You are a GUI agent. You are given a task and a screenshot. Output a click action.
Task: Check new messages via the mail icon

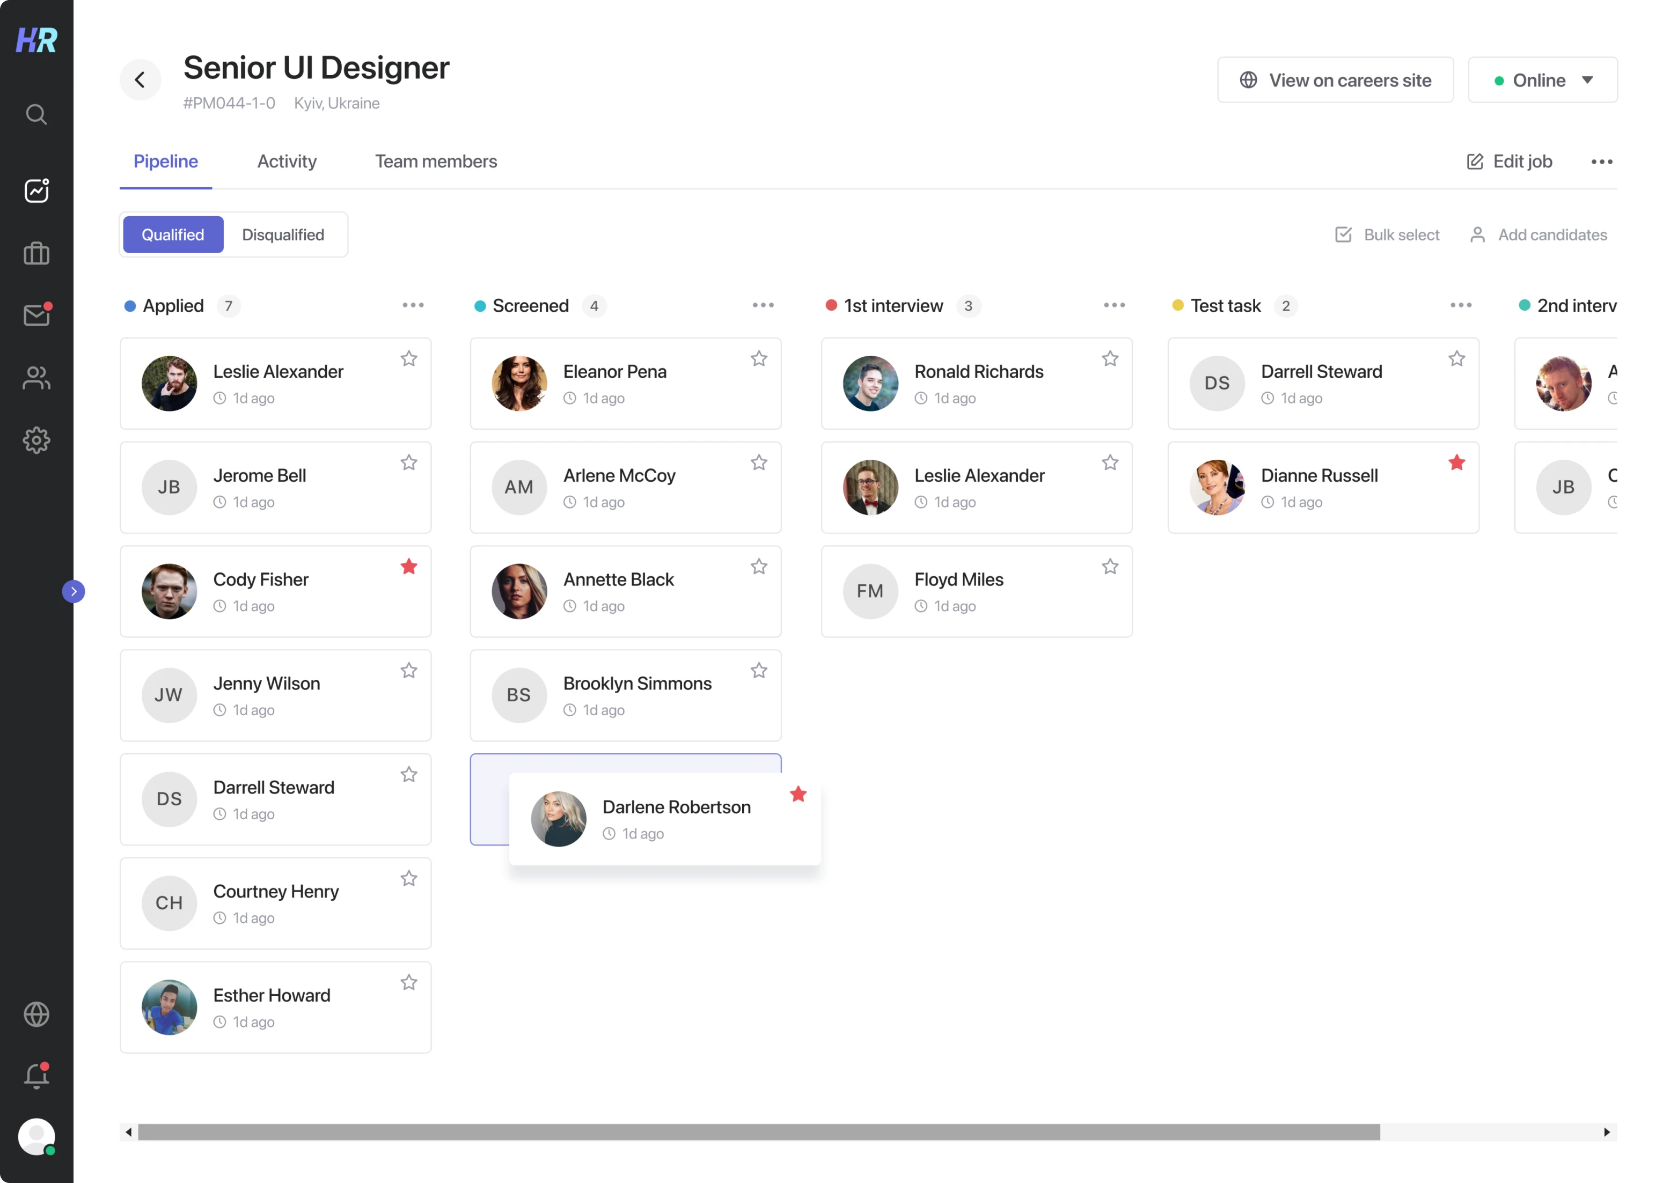[x=36, y=315]
